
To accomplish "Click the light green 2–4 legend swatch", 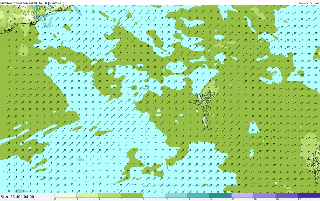I will (x=88, y=195).
